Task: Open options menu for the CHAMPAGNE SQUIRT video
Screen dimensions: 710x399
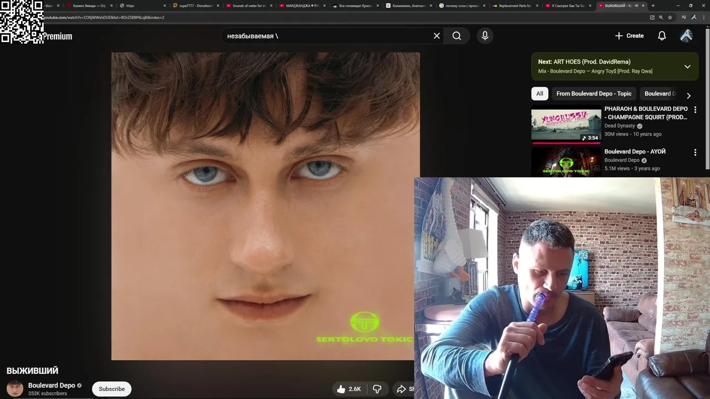Action: tap(695, 110)
